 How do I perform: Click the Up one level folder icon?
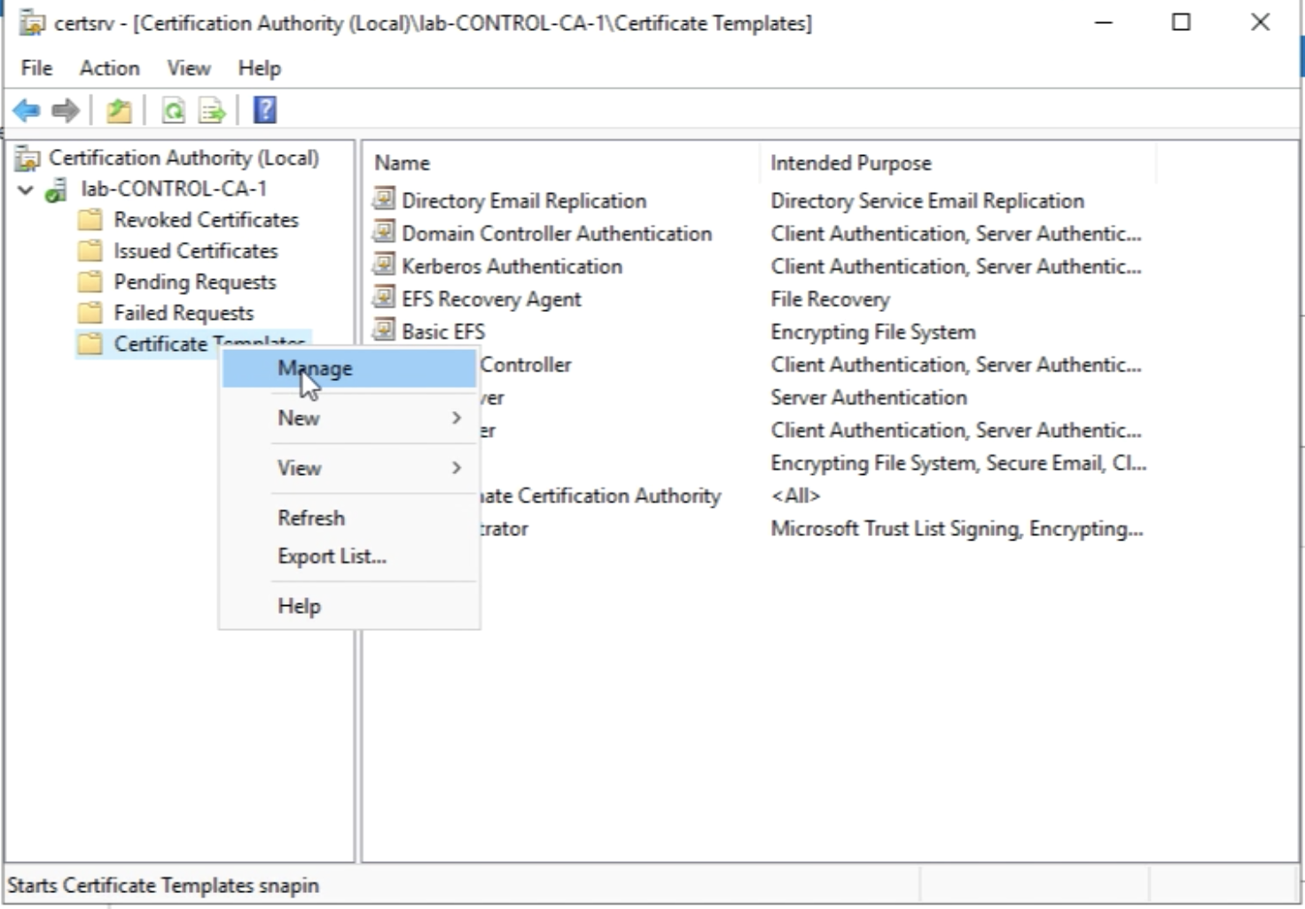pyautogui.click(x=119, y=111)
